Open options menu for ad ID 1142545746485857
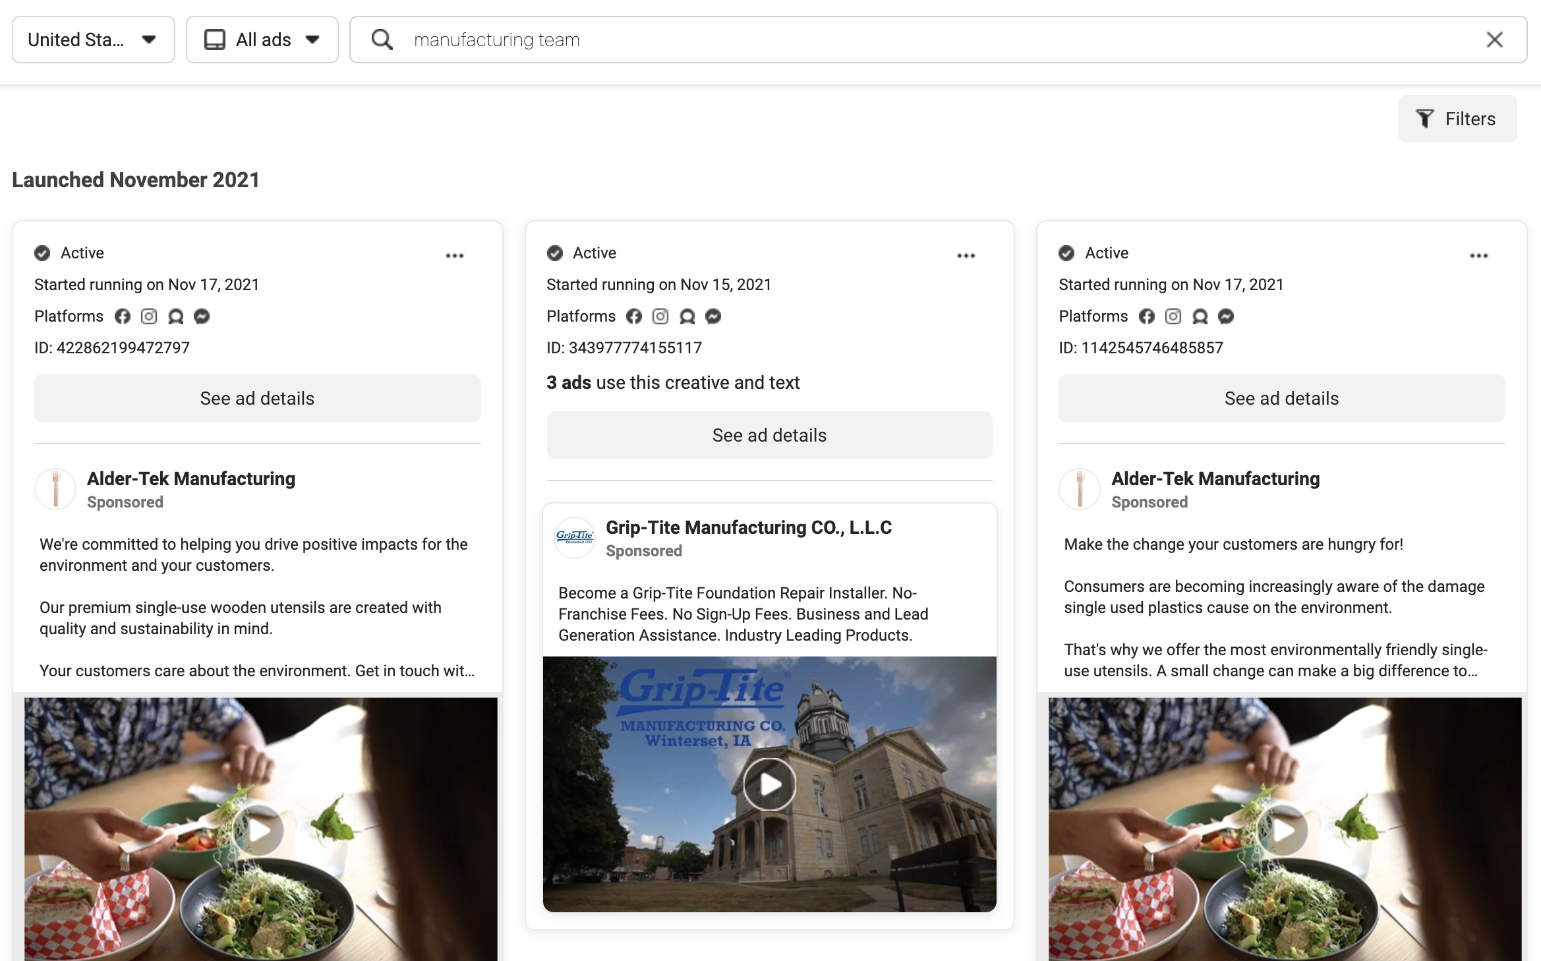Screen dimensions: 1541x961 tap(1478, 256)
